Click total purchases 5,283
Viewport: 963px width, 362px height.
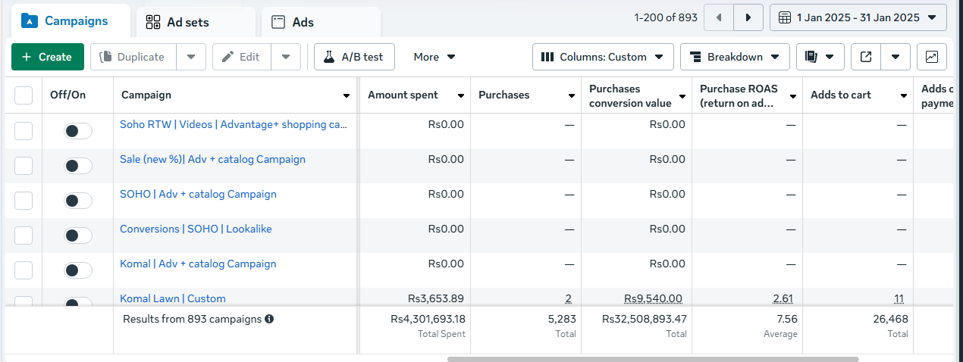pos(562,320)
